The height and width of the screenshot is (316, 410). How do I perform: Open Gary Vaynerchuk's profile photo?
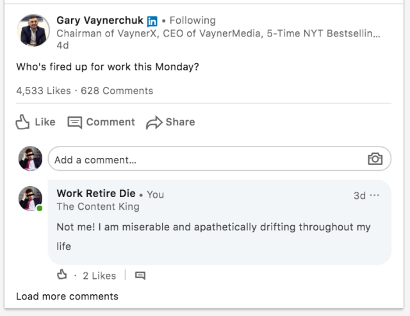click(x=34, y=31)
